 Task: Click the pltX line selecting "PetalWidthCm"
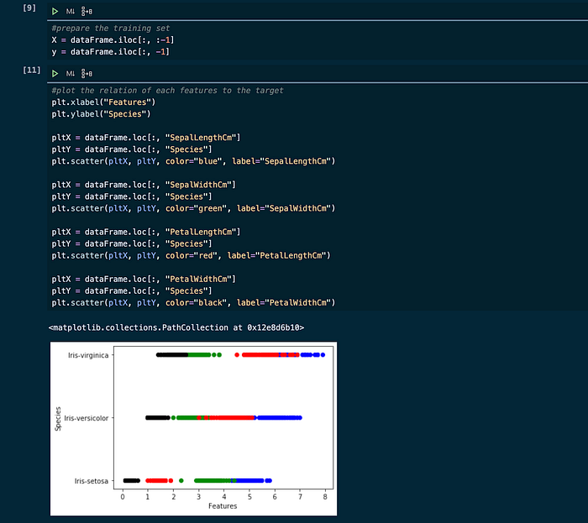pos(144,279)
